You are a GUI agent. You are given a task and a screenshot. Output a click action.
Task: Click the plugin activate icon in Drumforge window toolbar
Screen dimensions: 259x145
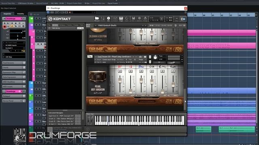click(48, 12)
